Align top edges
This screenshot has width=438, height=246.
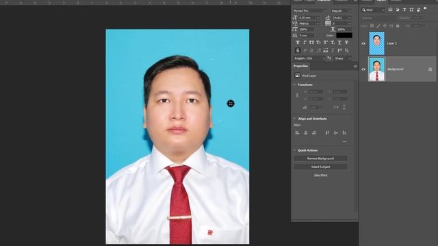click(x=327, y=133)
